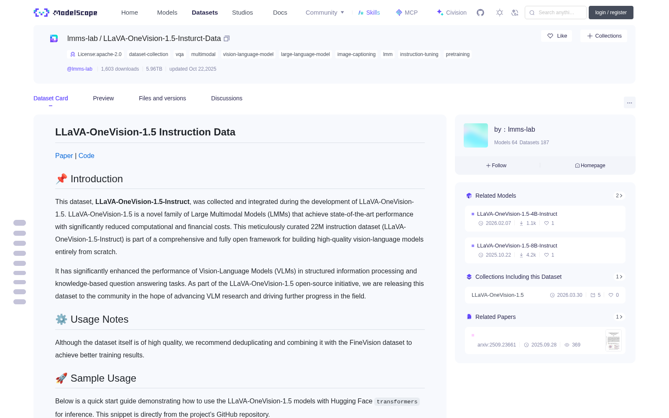The image size is (669, 418).
Task: Add dataset to Collections
Action: [x=604, y=36]
